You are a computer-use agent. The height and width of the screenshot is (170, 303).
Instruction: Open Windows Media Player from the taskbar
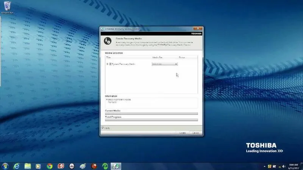(38, 166)
